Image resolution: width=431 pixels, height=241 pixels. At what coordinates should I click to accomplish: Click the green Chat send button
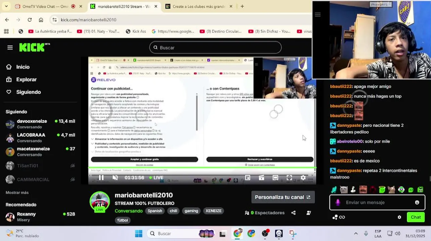[416, 217]
